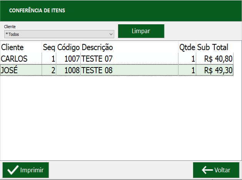The width and height of the screenshot is (242, 180).
Task: Click the Qtde column header
Action: (187, 47)
